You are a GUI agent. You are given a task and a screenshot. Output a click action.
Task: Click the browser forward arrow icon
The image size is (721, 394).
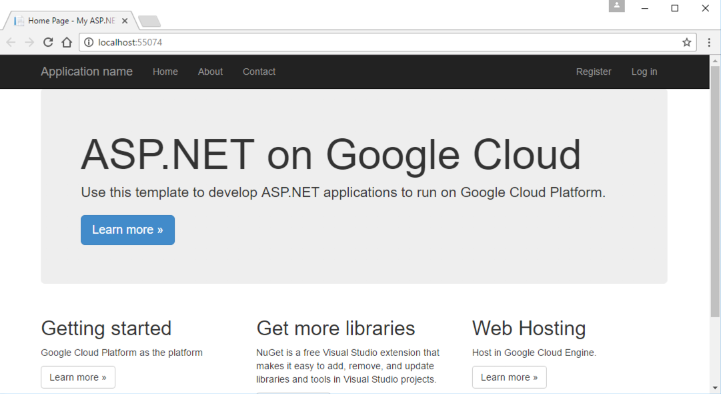(x=29, y=41)
